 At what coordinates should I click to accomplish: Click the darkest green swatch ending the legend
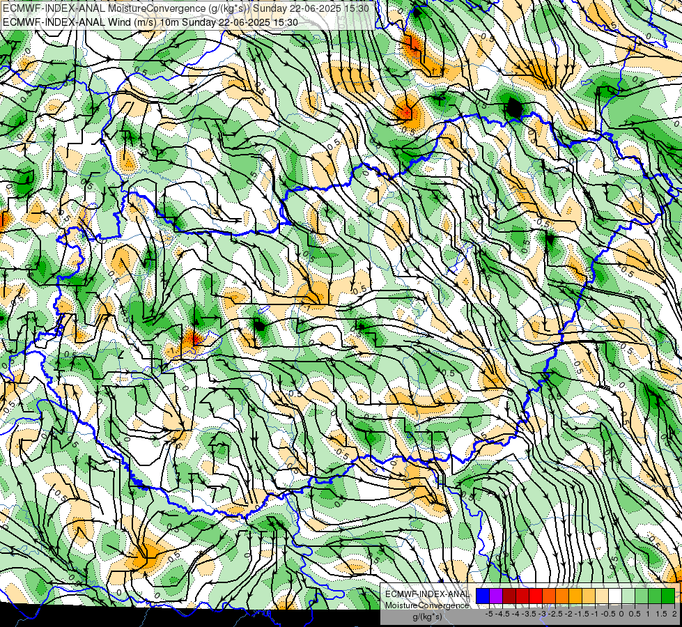pyautogui.click(x=668, y=596)
